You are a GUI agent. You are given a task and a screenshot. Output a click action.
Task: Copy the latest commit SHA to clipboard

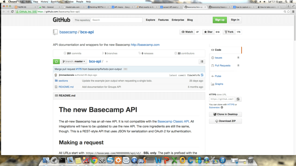pos(202,75)
